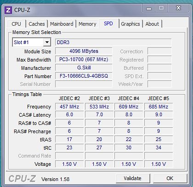Open the About tab
Screen dimensions: 193x187
152,24
